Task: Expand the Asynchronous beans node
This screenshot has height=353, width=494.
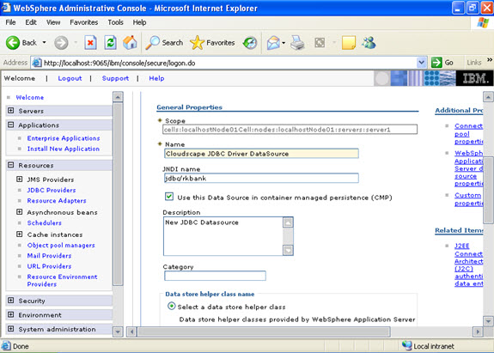Action: click(x=20, y=211)
